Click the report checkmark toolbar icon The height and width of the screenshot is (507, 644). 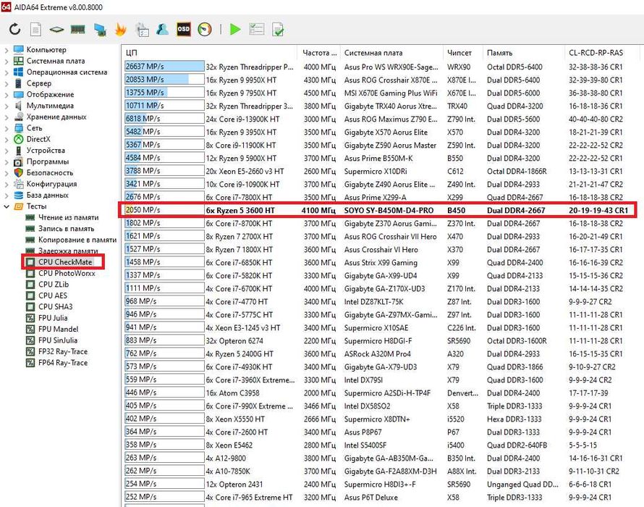click(x=278, y=29)
